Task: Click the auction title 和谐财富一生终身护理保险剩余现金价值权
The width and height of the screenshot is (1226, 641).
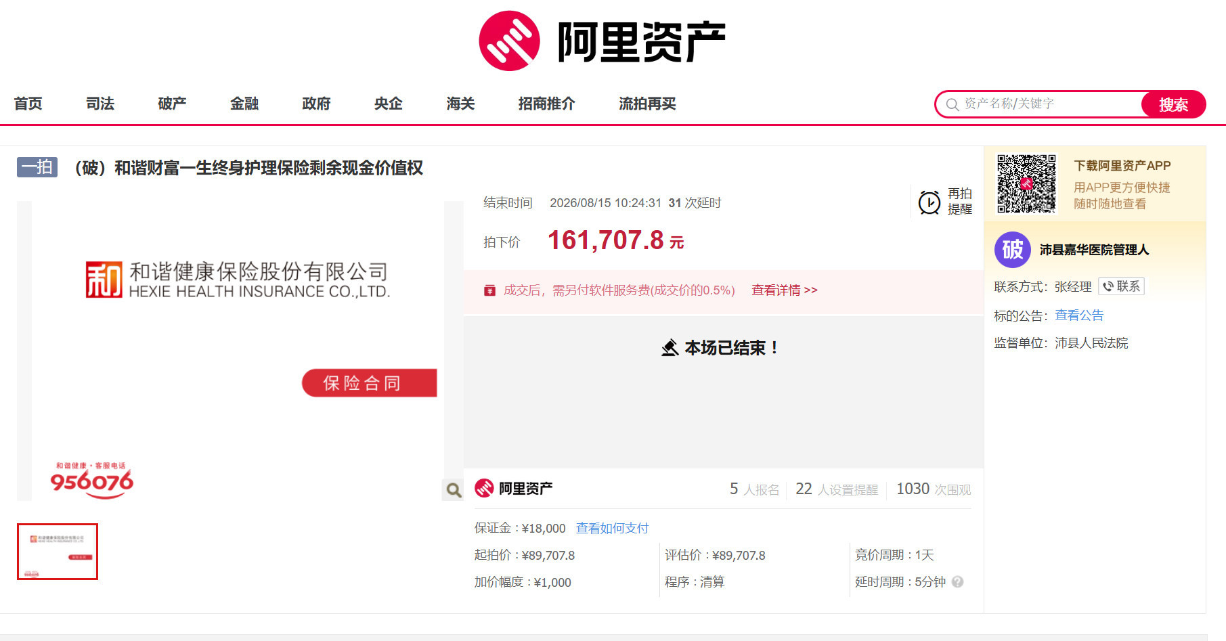Action: 248,167
